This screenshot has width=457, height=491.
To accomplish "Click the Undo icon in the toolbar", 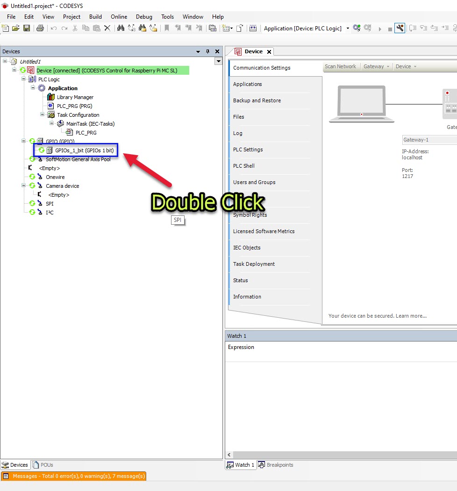I will click(x=53, y=28).
